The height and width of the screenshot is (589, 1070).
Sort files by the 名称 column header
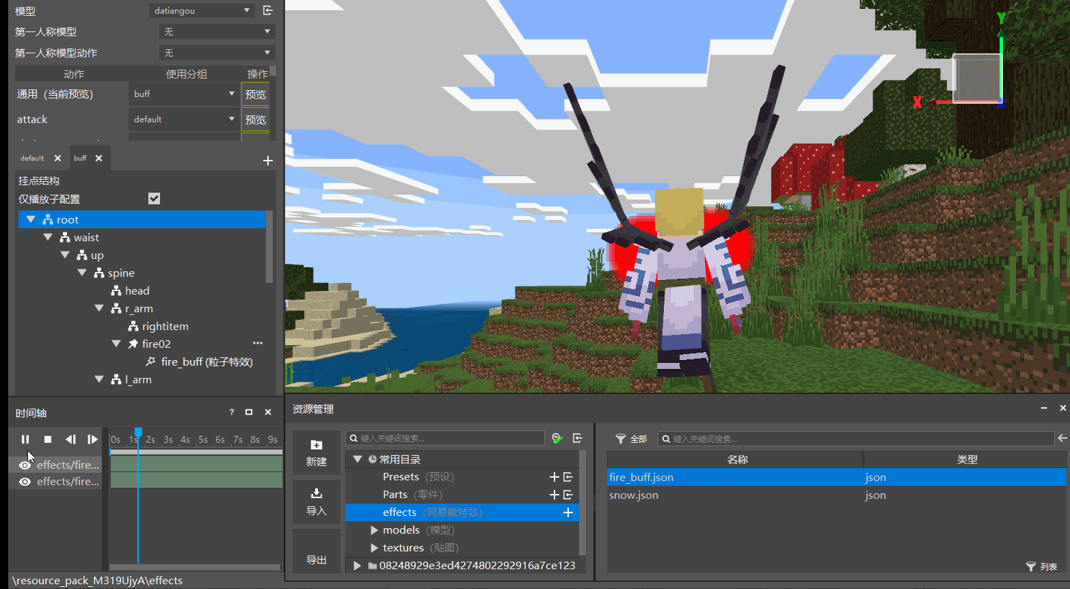point(736,459)
